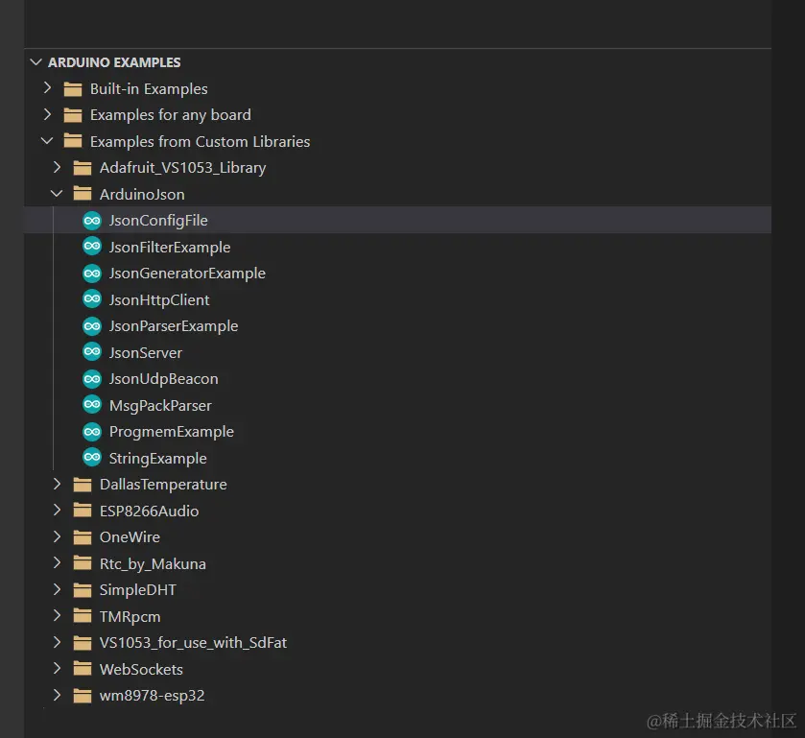The width and height of the screenshot is (805, 738).
Task: Expand the DallasTemperature chevron
Action: pos(57,484)
